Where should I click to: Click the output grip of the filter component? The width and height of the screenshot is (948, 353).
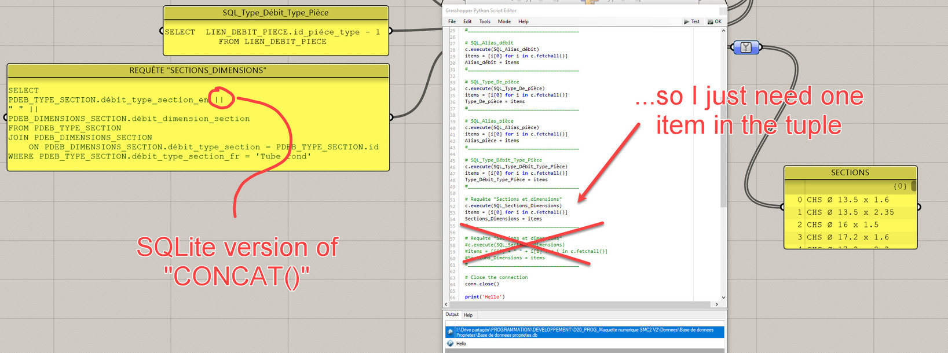[760, 47]
